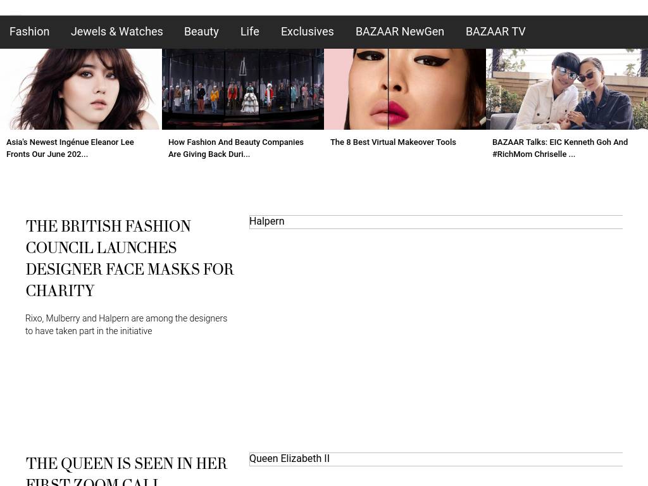Click Exclusives in the top navigation
Screen dimensions: 648x486
[x=307, y=32]
